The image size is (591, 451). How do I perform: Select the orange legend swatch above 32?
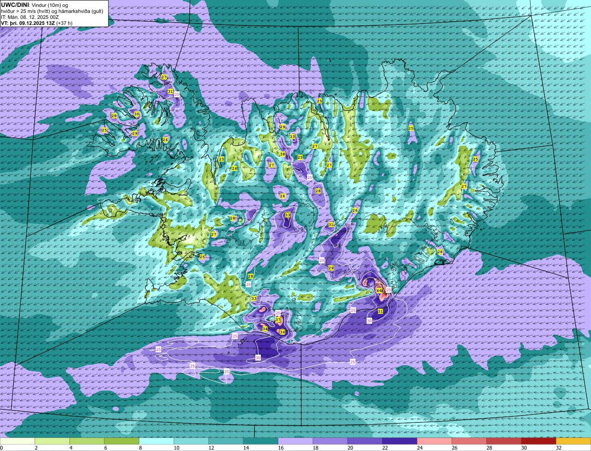pos(573,441)
